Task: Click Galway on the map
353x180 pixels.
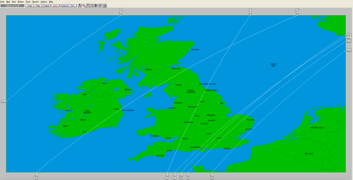Action: point(69,111)
